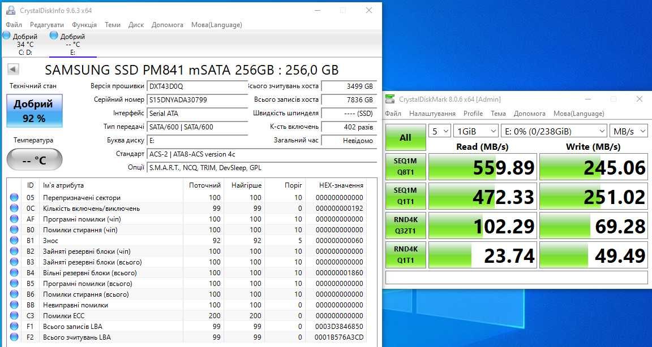Click HEX value 0003D3846850 in F1 row
Image resolution: width=652 pixels, height=347 pixels.
pyautogui.click(x=340, y=327)
